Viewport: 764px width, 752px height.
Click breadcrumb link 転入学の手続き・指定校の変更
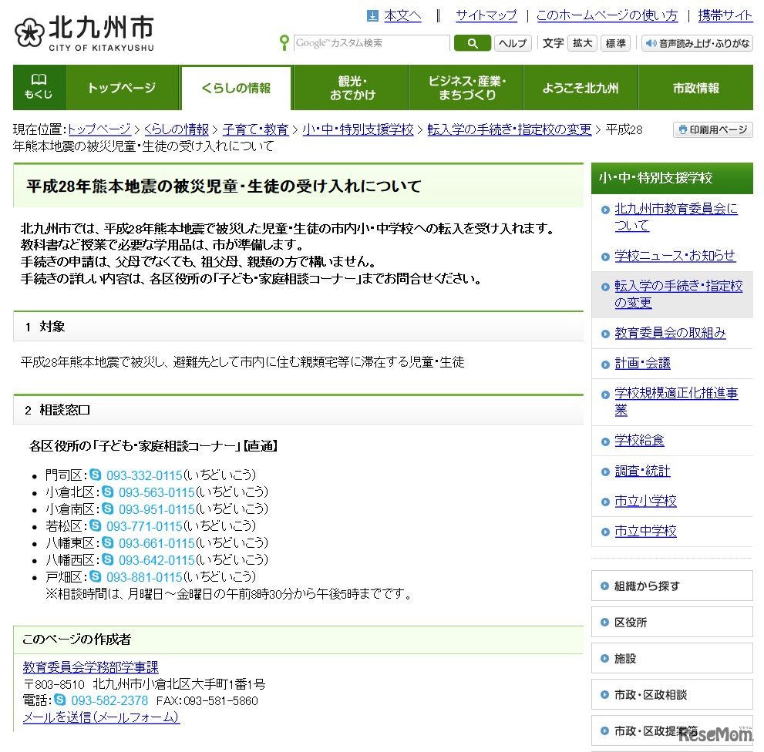pyautogui.click(x=509, y=129)
